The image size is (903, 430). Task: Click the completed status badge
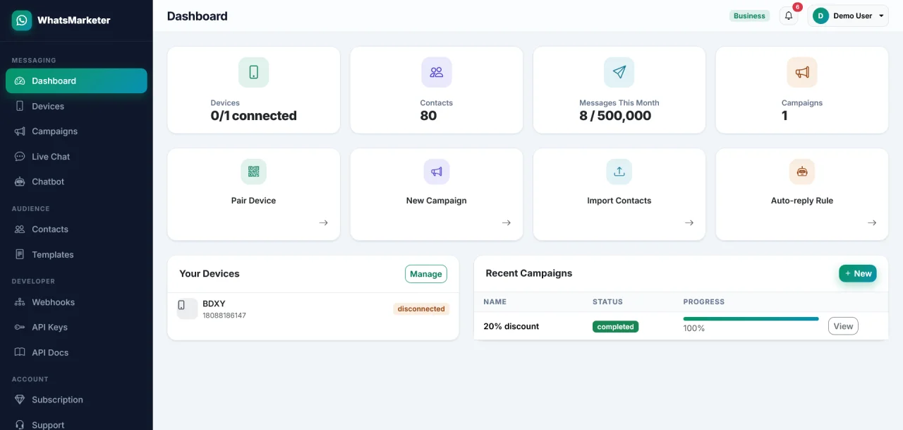coord(615,327)
